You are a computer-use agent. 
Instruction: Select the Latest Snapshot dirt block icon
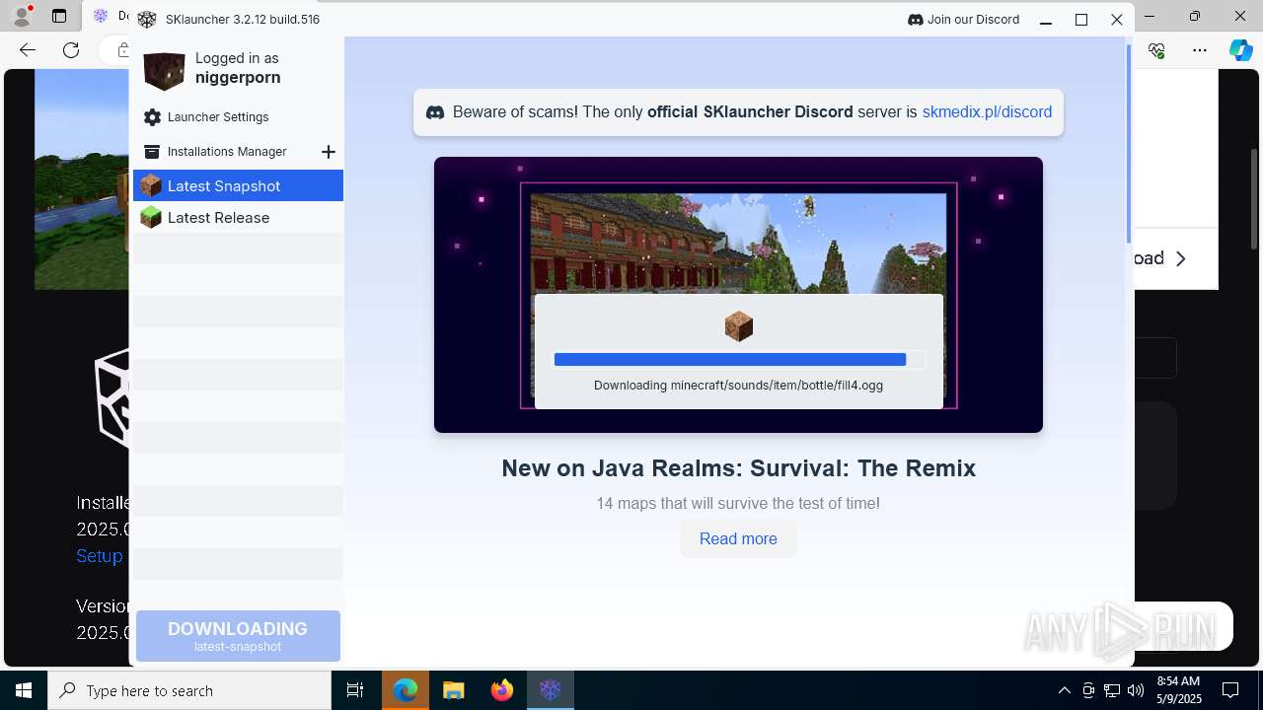[151, 185]
